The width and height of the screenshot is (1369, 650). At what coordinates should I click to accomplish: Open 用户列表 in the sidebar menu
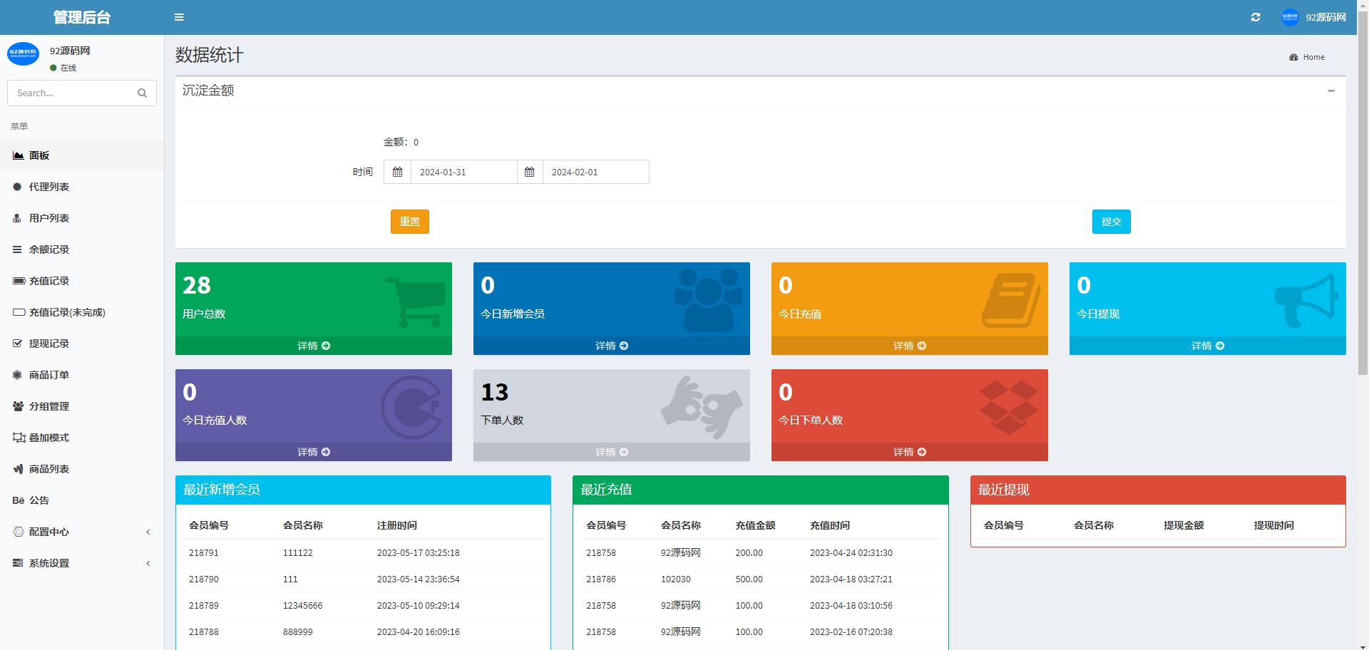82,218
